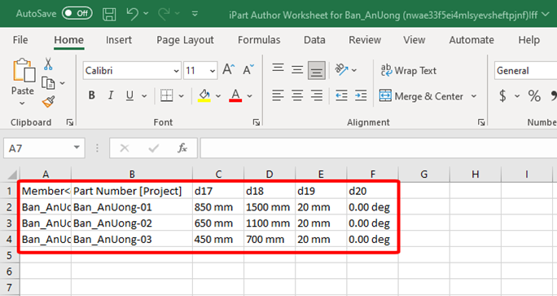Click the Undo arrow icon
Screen dimensions: 557x296
click(133, 14)
